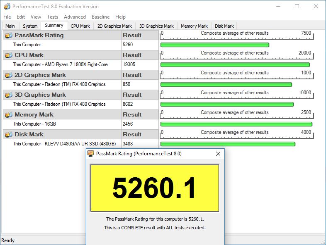
Task: Click the 5260 PassMark result value
Action: tap(128, 45)
